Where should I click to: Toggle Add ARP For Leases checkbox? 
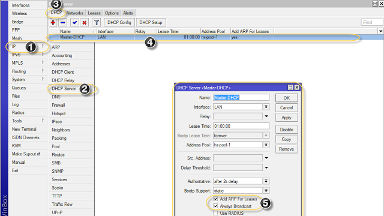[215, 199]
